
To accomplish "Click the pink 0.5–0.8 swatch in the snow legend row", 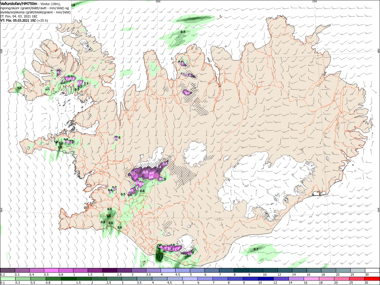I will [x=51, y=270].
